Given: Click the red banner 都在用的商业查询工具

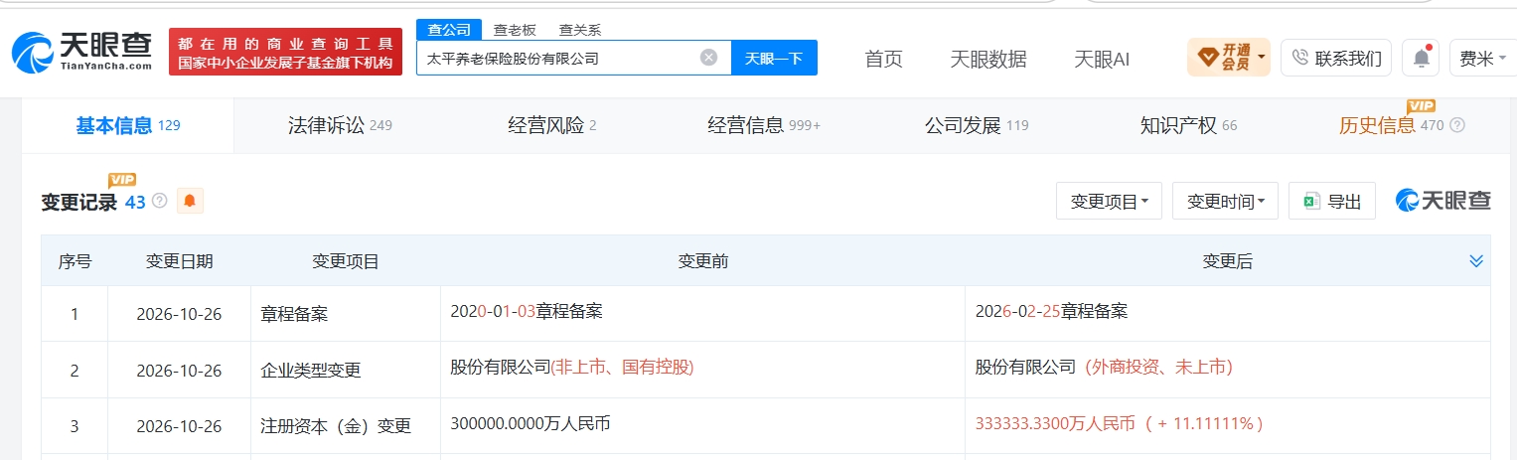Looking at the screenshot, I should [286, 53].
